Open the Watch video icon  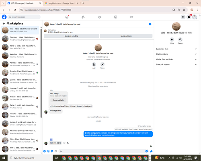99,17
